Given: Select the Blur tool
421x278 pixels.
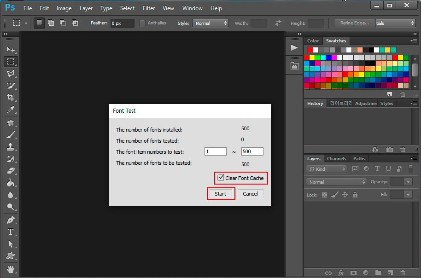Looking at the screenshot, I should [11, 195].
